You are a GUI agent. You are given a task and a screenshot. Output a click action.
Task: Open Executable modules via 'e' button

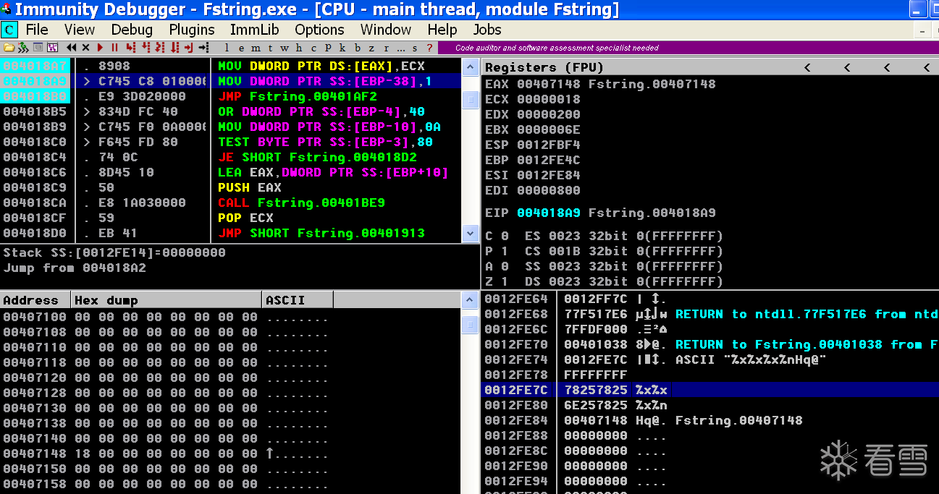click(241, 48)
